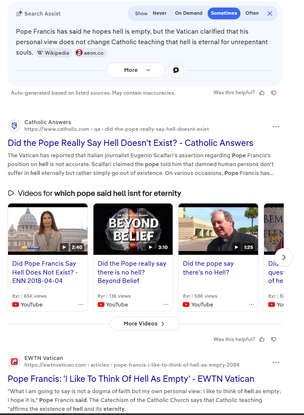Open Catholic Answers result options menu
Image resolution: width=304 pixels, height=415 pixels.
(276, 127)
